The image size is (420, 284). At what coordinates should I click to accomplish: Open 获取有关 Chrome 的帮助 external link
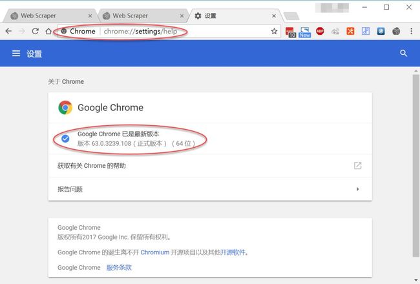[x=357, y=165]
